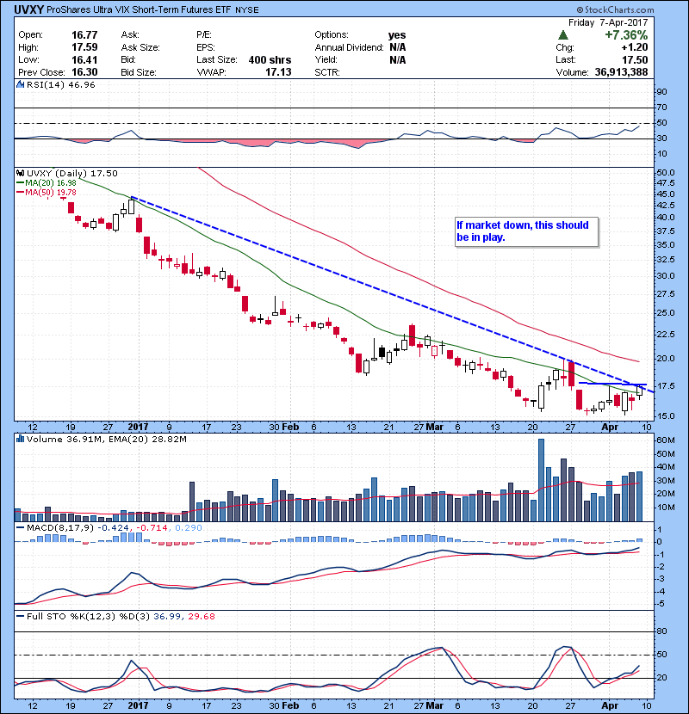689x714 pixels.
Task: Click the Apr label on price chart axis
Action: [x=610, y=427]
